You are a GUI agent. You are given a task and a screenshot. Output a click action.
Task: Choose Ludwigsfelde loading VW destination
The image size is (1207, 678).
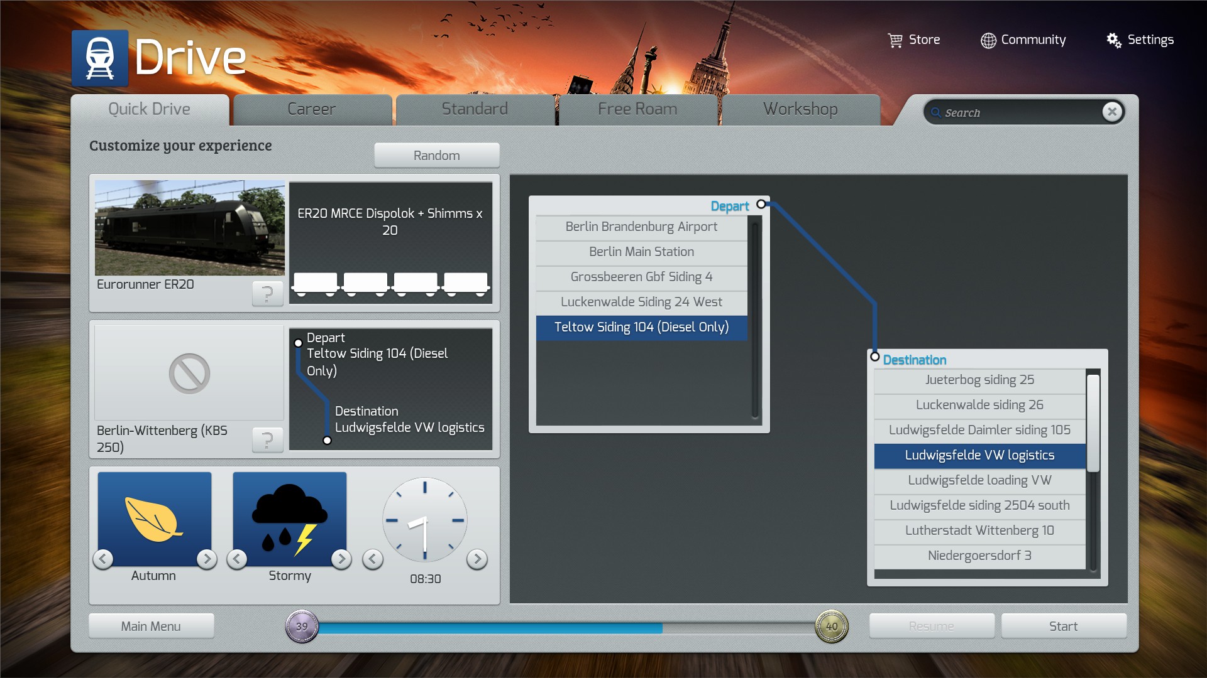pos(979,480)
